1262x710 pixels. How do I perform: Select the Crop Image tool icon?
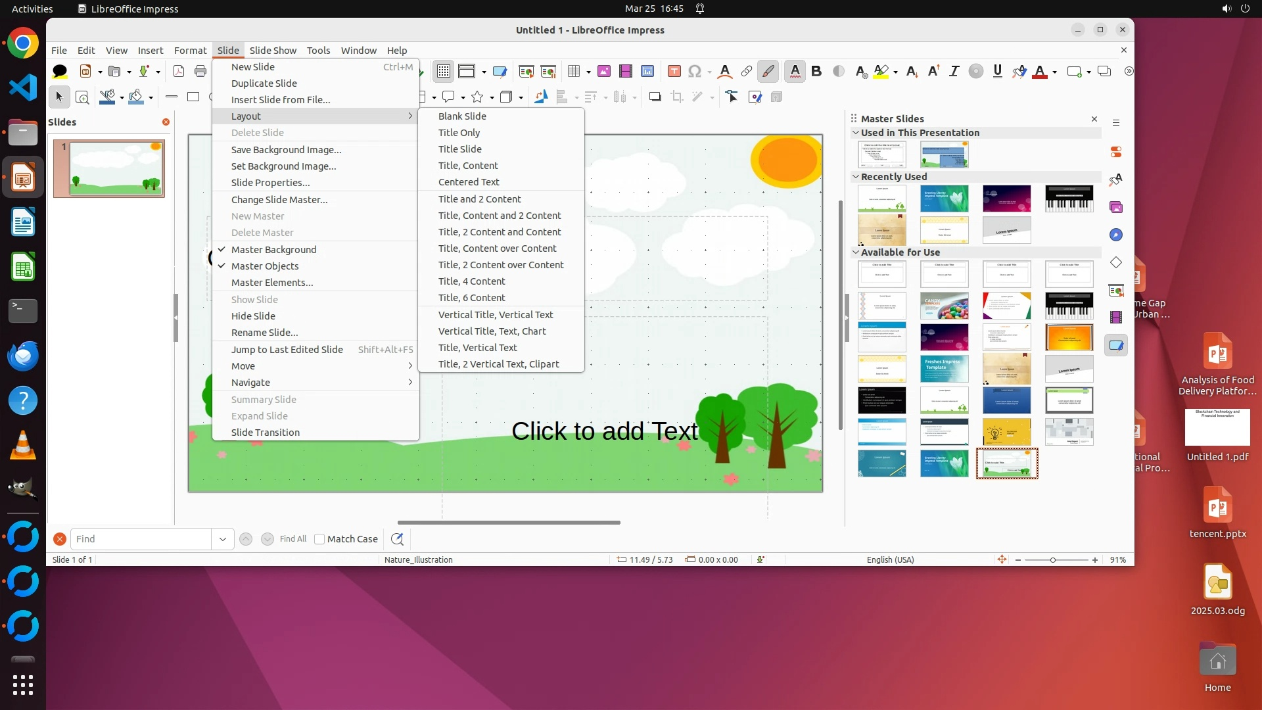coord(676,97)
